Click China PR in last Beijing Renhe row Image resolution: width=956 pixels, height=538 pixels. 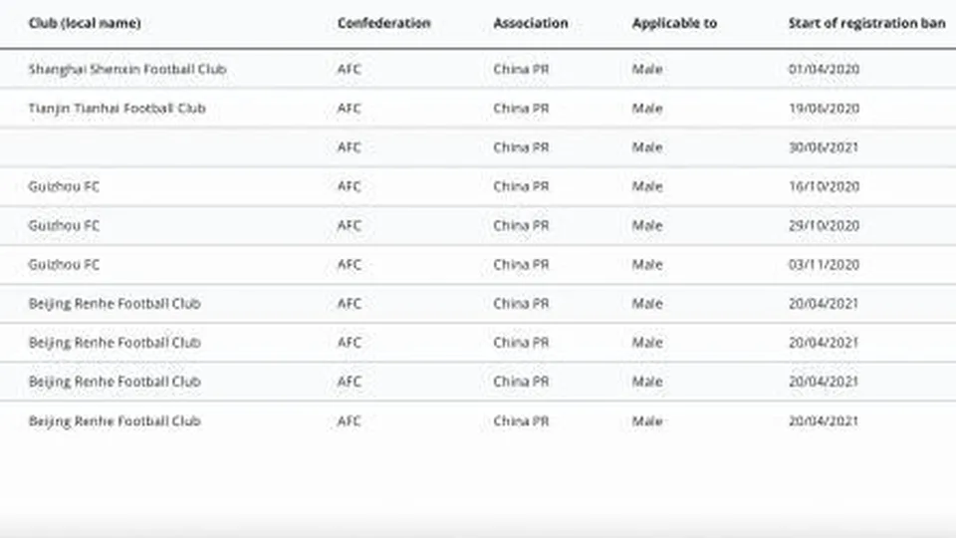coord(521,420)
